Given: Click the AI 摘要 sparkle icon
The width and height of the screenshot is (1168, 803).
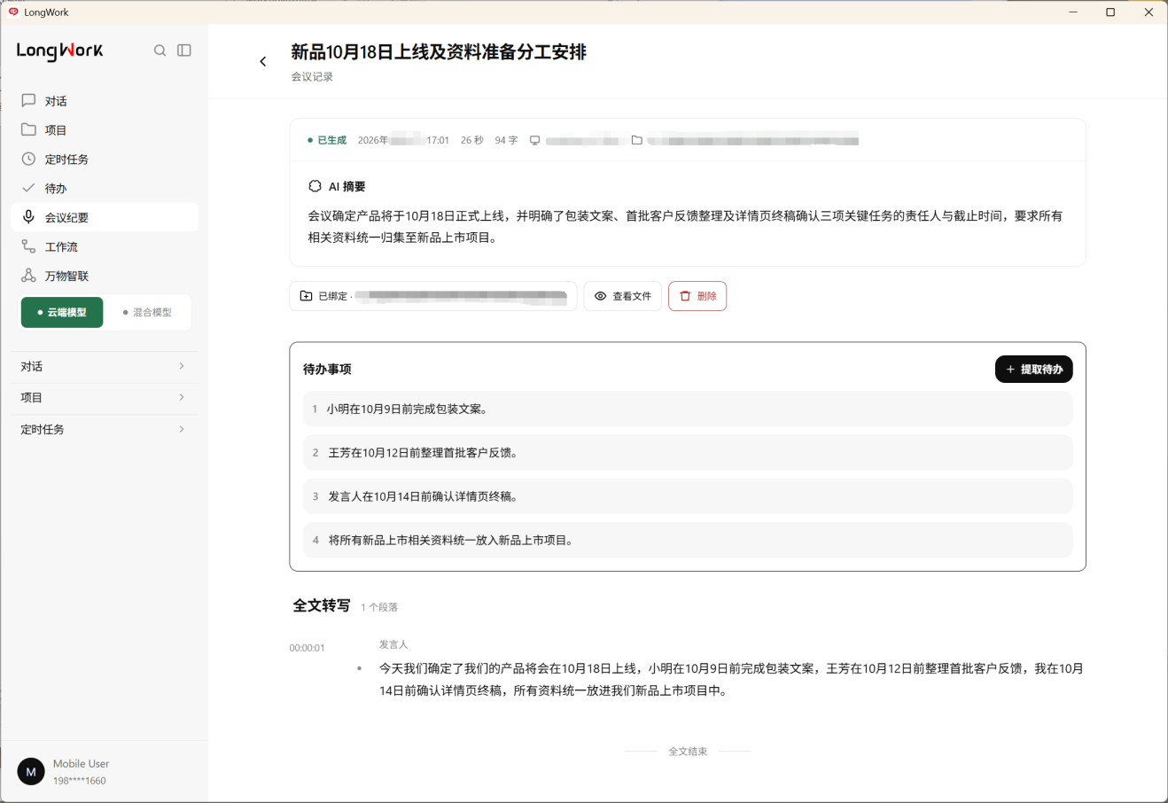Looking at the screenshot, I should coord(315,186).
